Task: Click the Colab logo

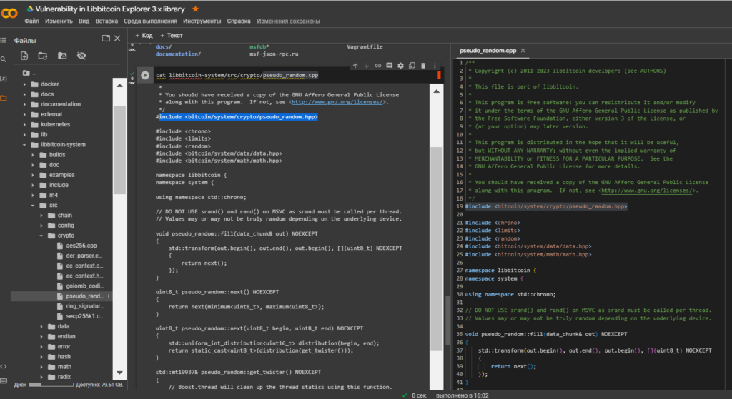Action: [x=9, y=13]
